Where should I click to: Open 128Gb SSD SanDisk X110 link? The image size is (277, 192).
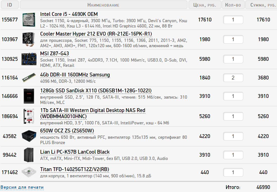96,91
